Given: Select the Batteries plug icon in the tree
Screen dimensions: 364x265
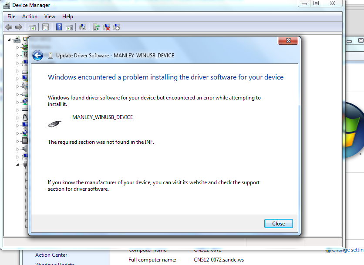Looking at the screenshot, I should pyautogui.click(x=25, y=47).
